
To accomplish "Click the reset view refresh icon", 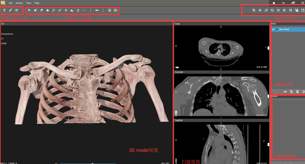I will [x=272, y=10].
